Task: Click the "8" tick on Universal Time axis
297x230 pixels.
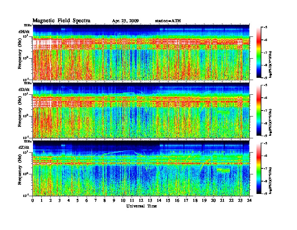Action: point(105,200)
